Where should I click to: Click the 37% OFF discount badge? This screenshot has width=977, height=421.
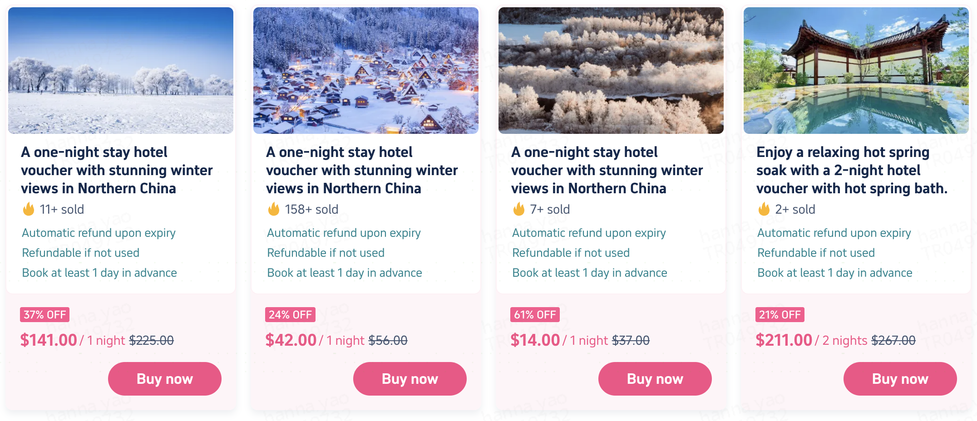point(44,314)
